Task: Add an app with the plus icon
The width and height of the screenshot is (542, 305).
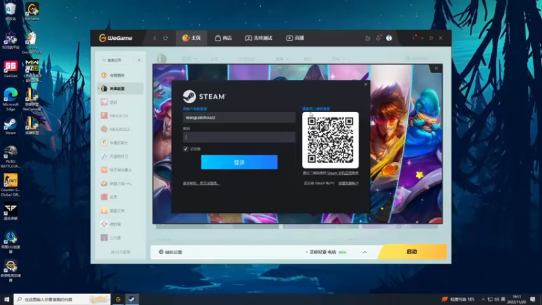Action: point(139,60)
